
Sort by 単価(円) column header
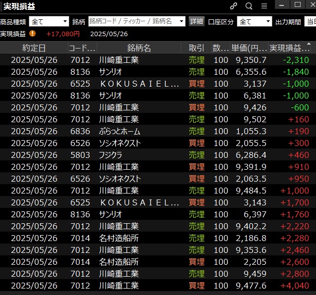(x=249, y=48)
